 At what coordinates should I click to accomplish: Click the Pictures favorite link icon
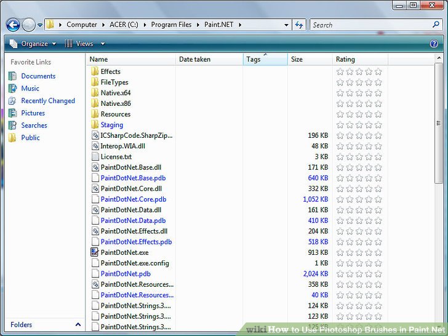(12, 113)
